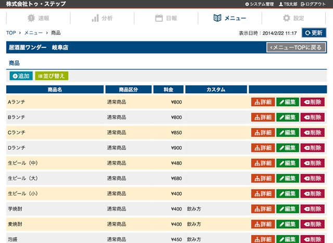Click the 並び替え sort button
Viewport: 333px width, 243px height.
click(52, 76)
